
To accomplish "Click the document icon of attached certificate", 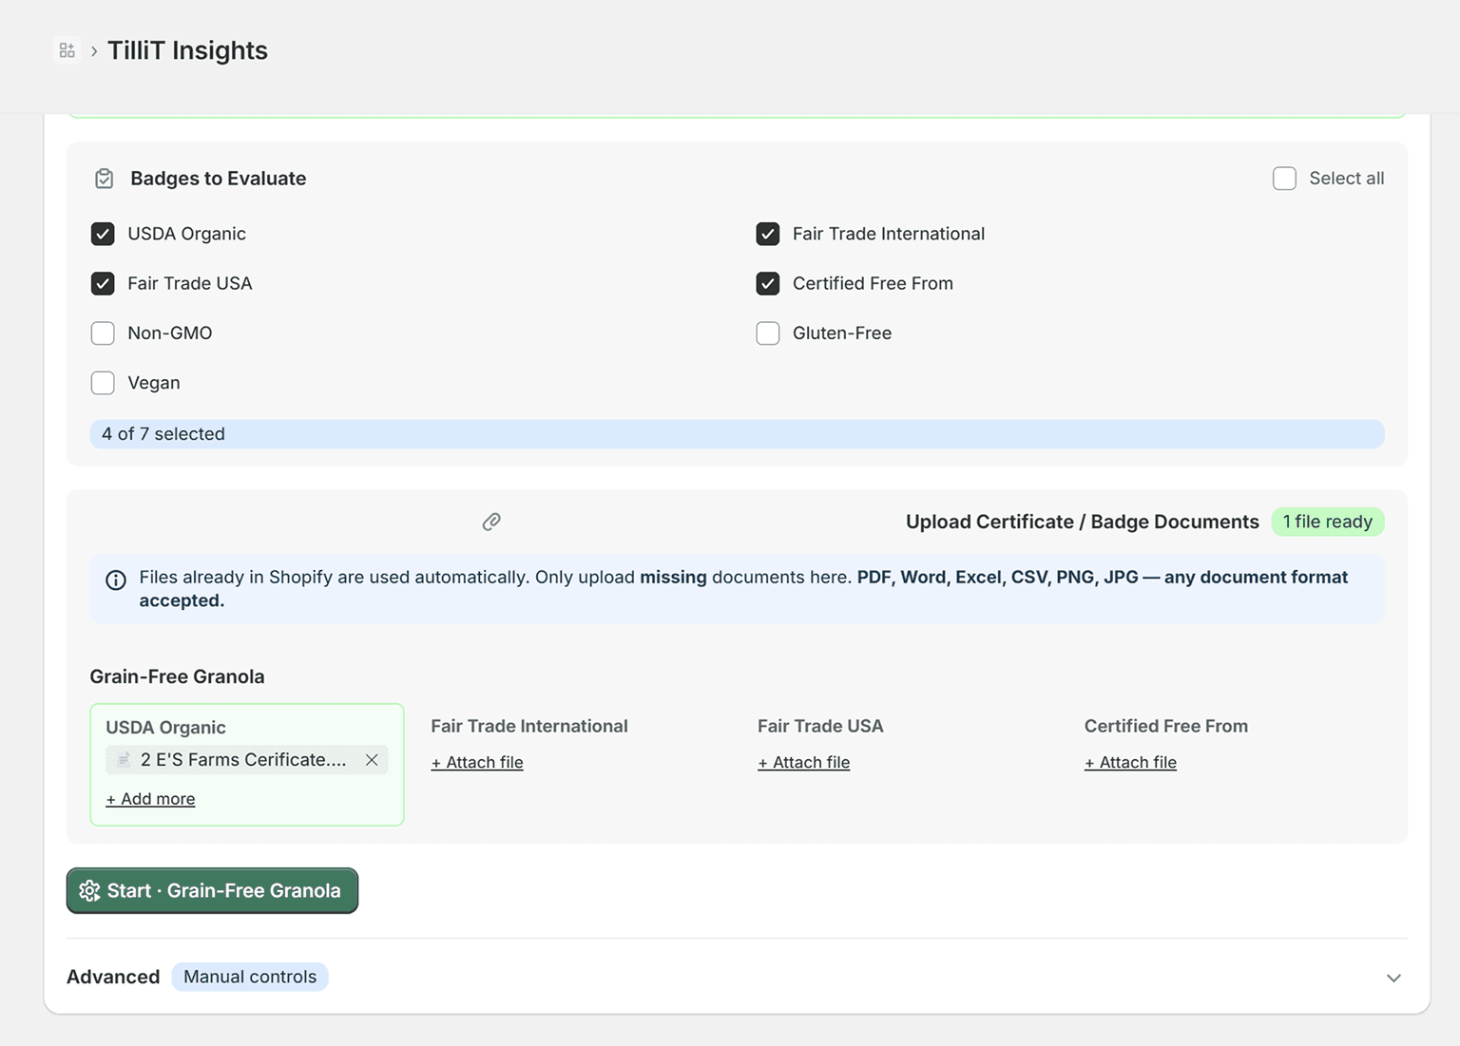I will (x=124, y=760).
